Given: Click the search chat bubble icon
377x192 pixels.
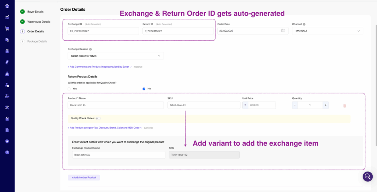Looking at the screenshot, I should coord(367,176).
